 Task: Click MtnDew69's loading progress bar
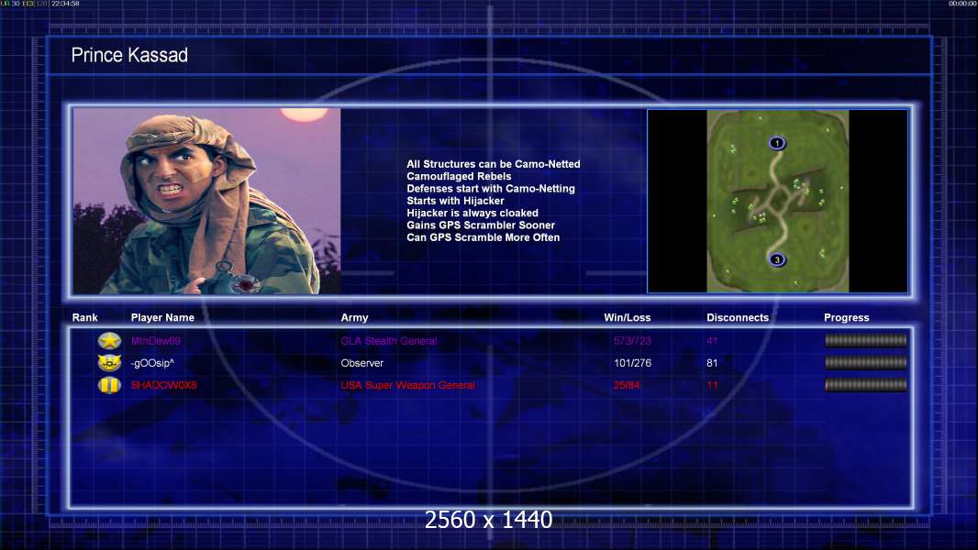coord(865,340)
